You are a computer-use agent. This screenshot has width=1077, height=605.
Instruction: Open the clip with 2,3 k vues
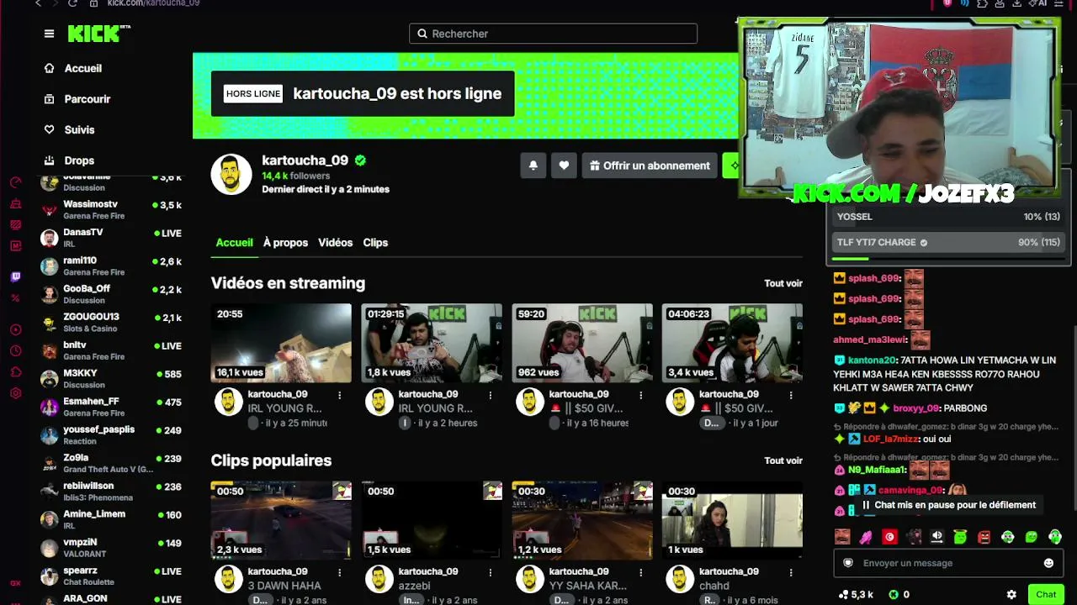(281, 520)
